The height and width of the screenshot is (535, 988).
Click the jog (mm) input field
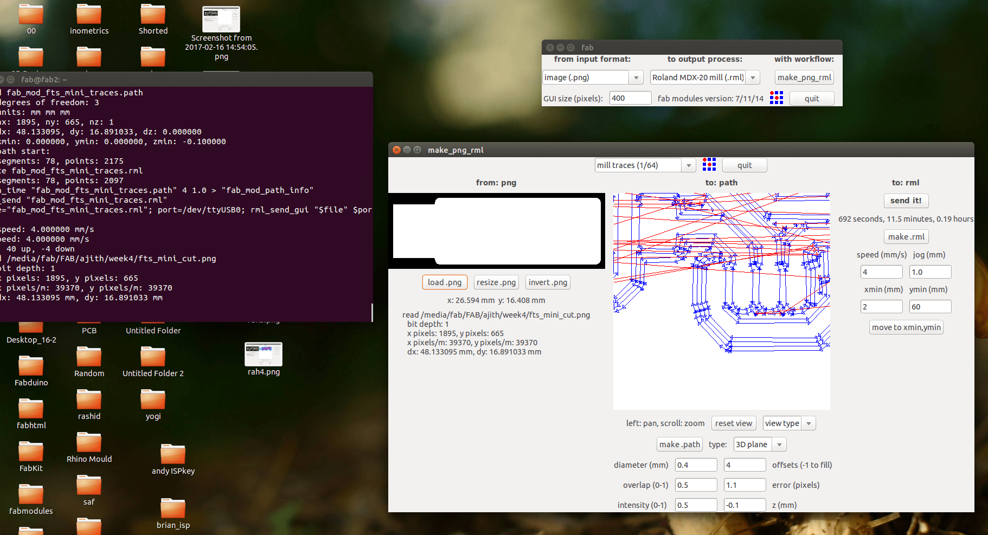(x=930, y=272)
